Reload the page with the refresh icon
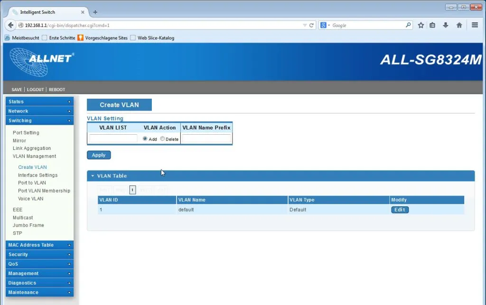Viewport: 486px width, 305px height. click(312, 26)
